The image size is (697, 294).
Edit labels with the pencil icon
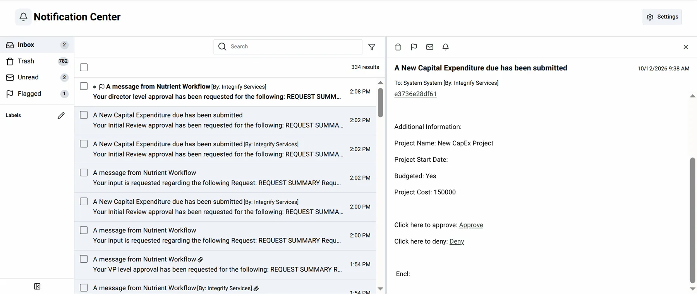[x=61, y=116]
